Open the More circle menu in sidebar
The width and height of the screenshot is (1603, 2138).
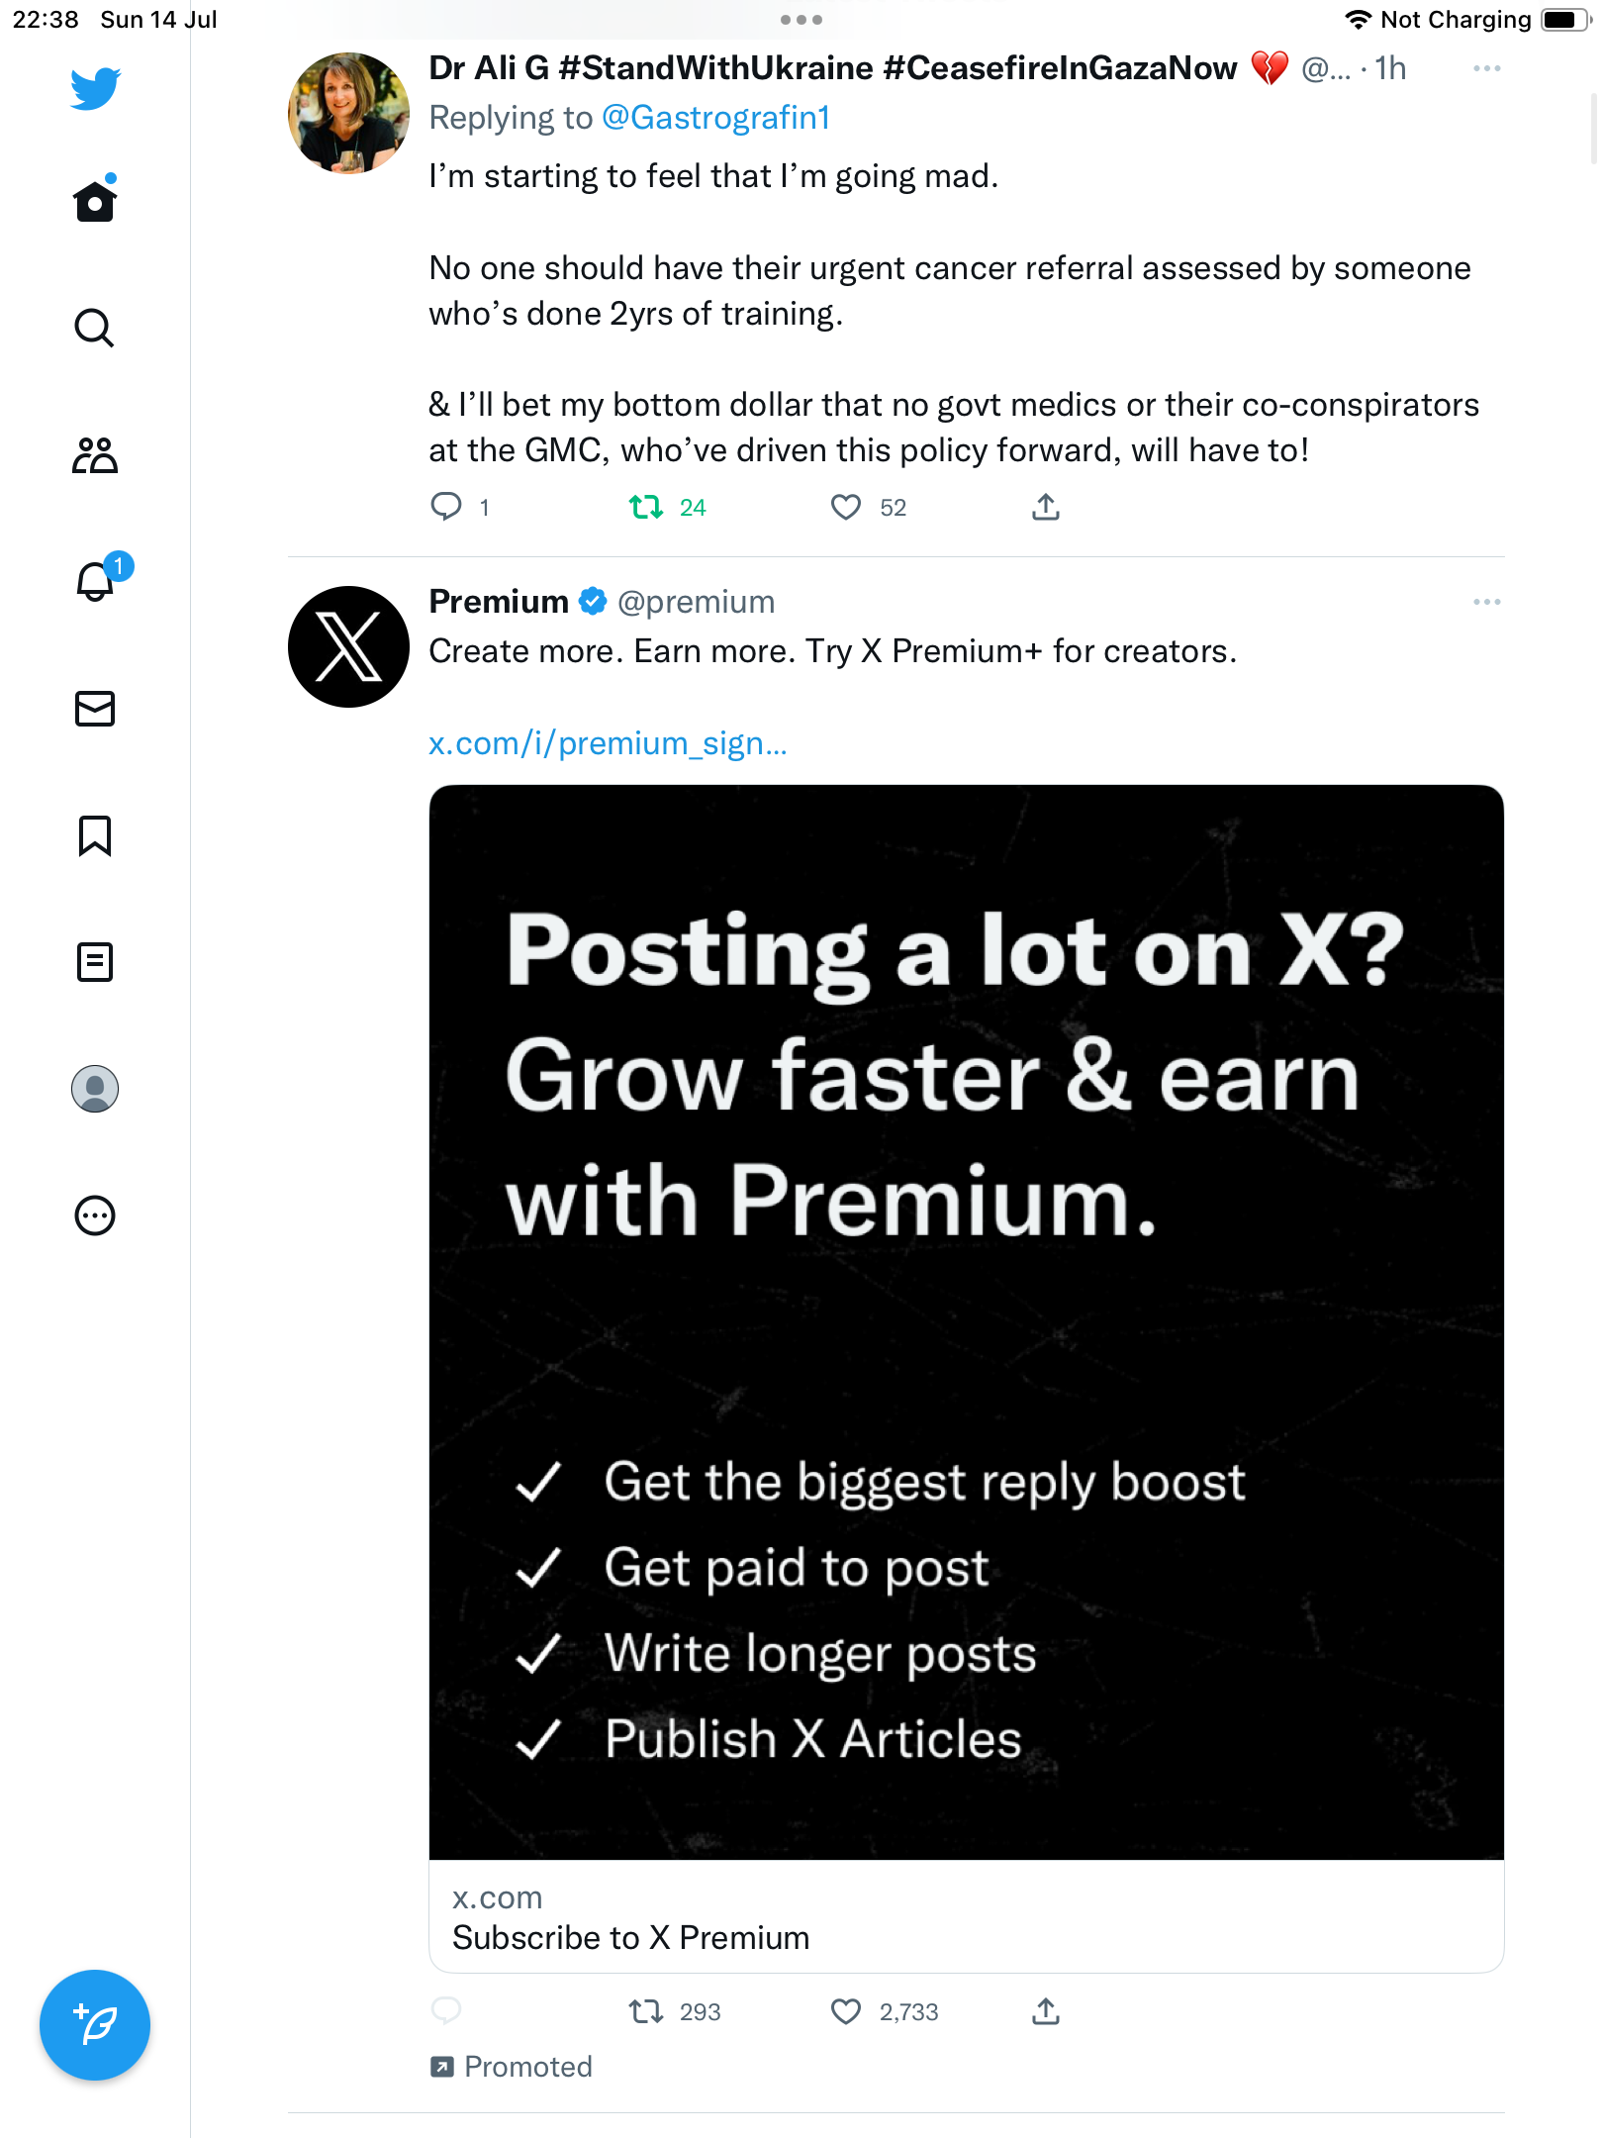[x=95, y=1215]
